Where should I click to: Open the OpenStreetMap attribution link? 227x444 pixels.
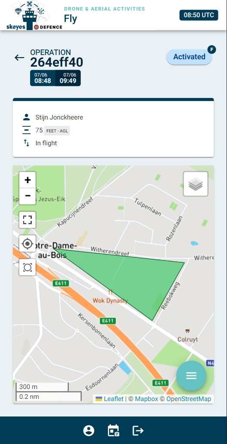pyautogui.click(x=188, y=399)
